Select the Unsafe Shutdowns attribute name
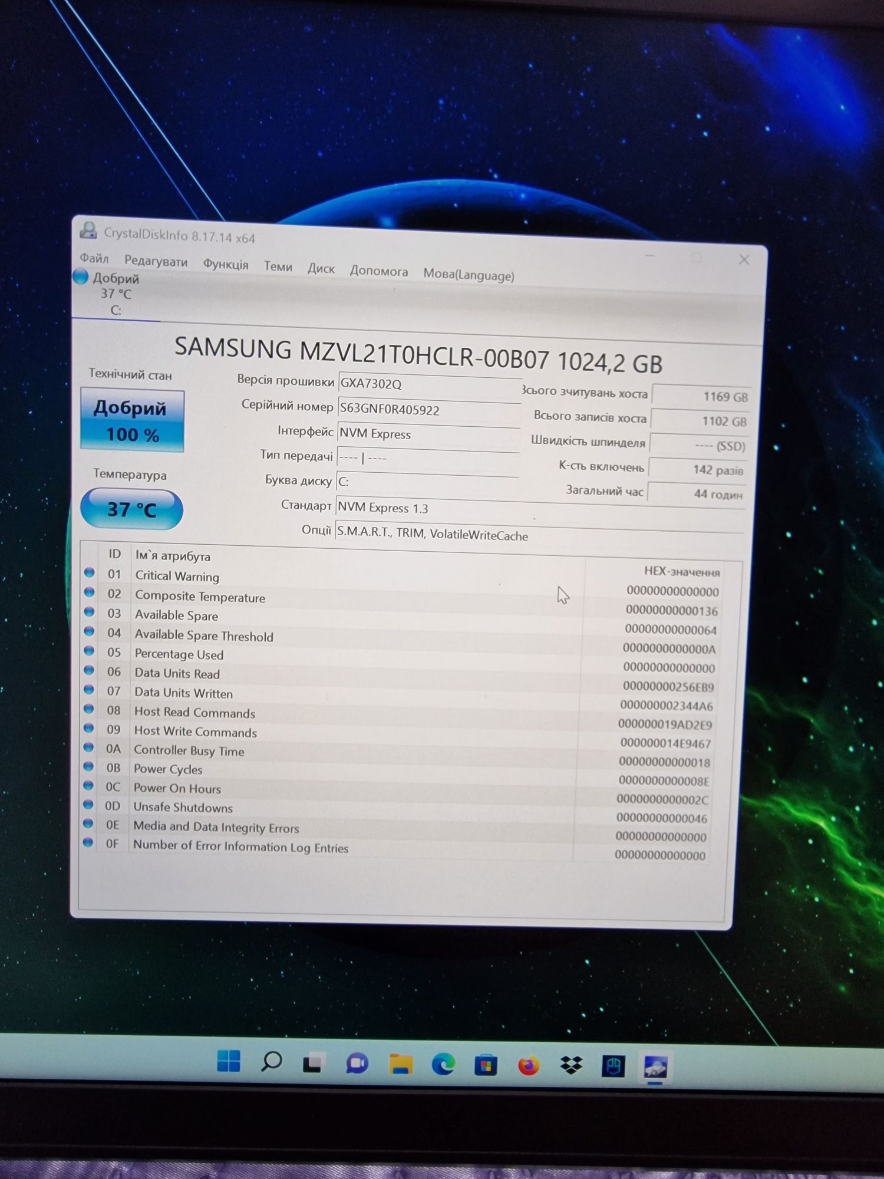This screenshot has width=884, height=1179. [183, 807]
